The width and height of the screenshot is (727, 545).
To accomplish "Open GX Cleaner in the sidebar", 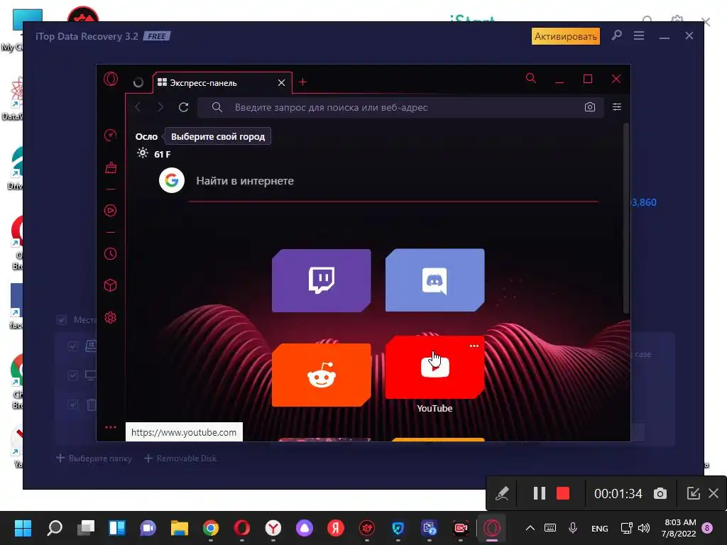I will coord(111,167).
